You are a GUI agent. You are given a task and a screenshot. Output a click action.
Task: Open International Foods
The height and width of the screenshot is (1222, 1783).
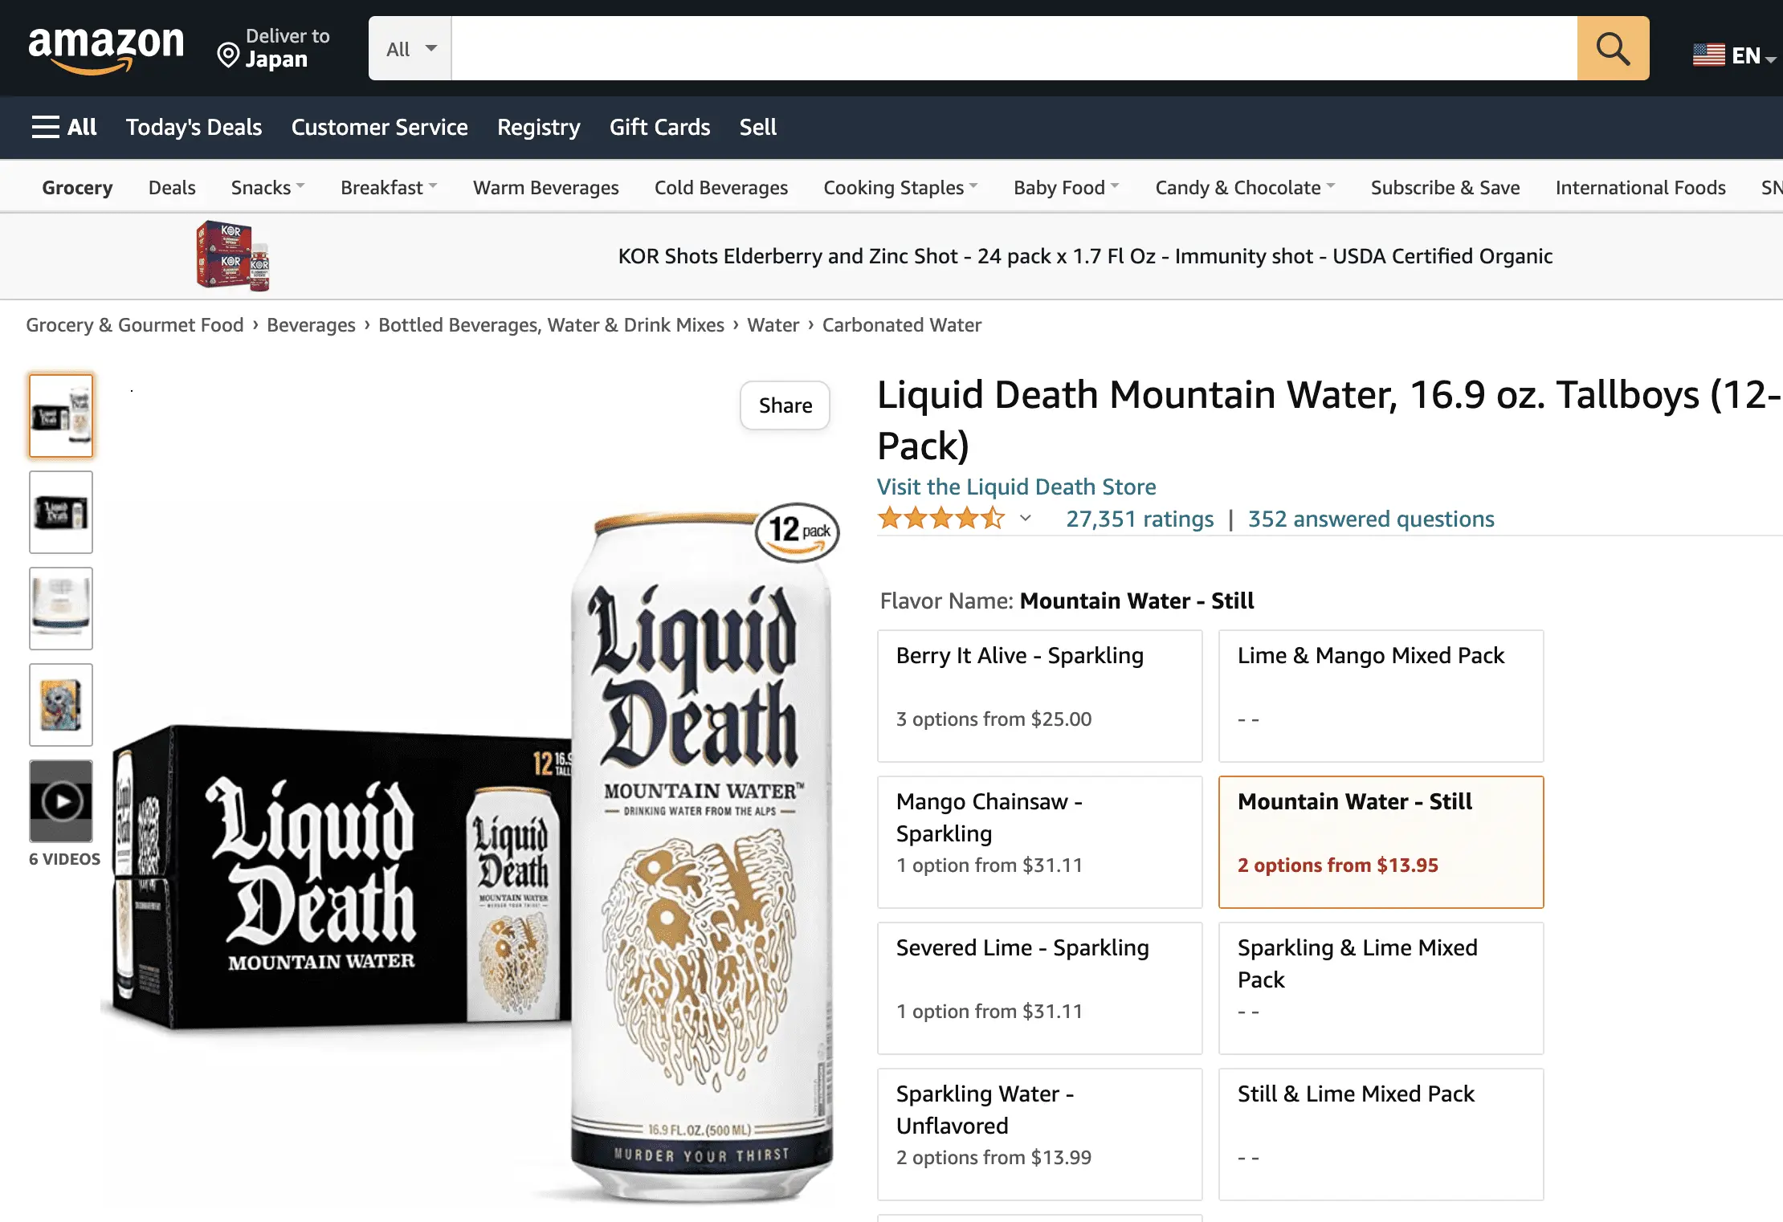point(1640,187)
